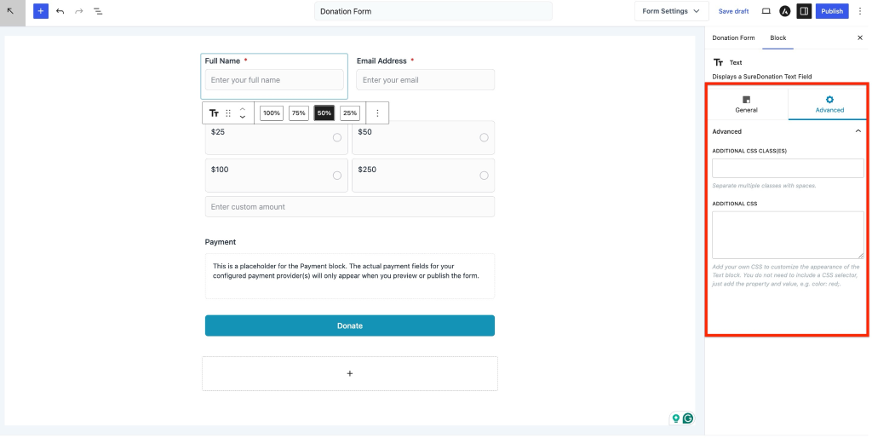This screenshot has height=438, width=872.
Task: Open the General settings tab
Action: click(x=746, y=104)
